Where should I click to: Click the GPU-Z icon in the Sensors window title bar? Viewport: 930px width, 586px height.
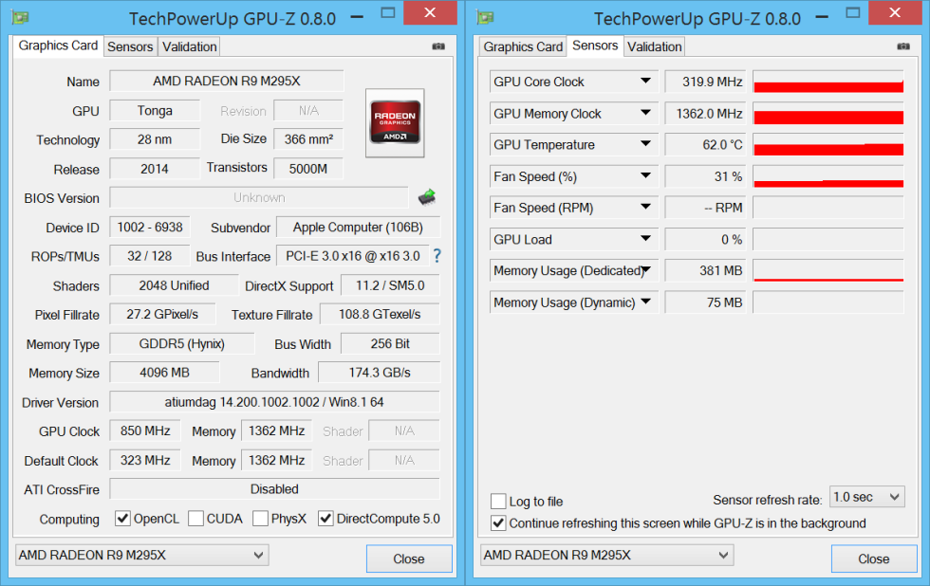[485, 13]
